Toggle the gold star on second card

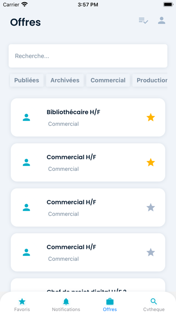[x=151, y=162]
